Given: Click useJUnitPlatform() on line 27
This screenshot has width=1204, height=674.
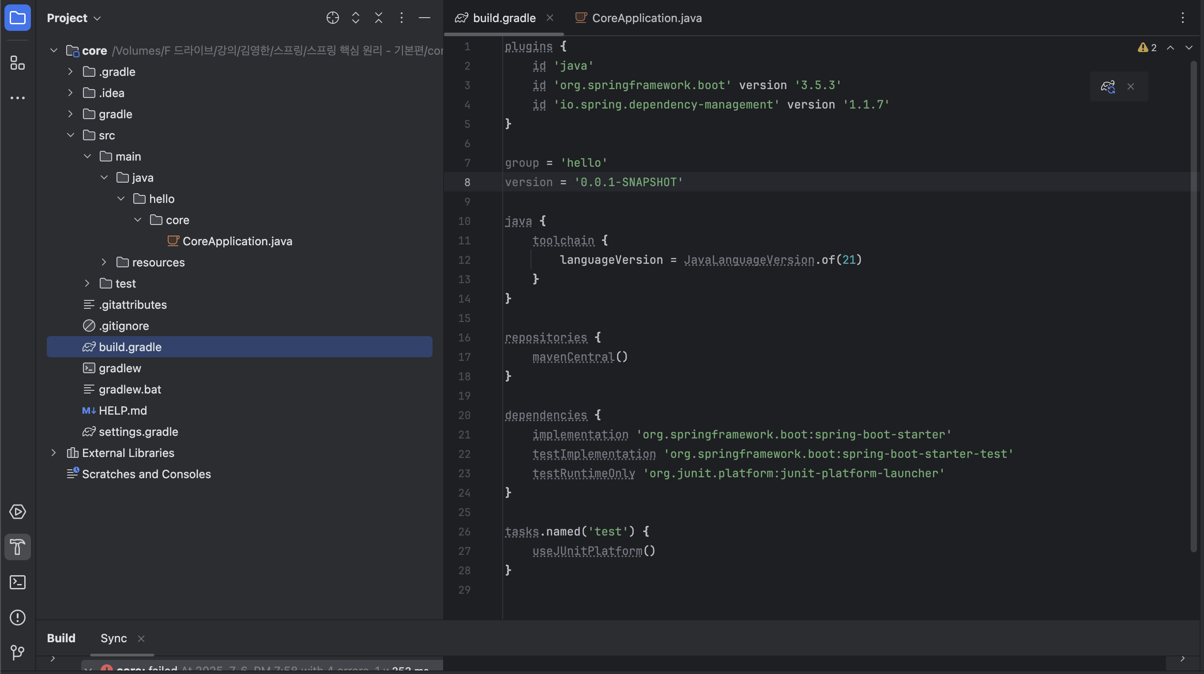Looking at the screenshot, I should pyautogui.click(x=594, y=551).
